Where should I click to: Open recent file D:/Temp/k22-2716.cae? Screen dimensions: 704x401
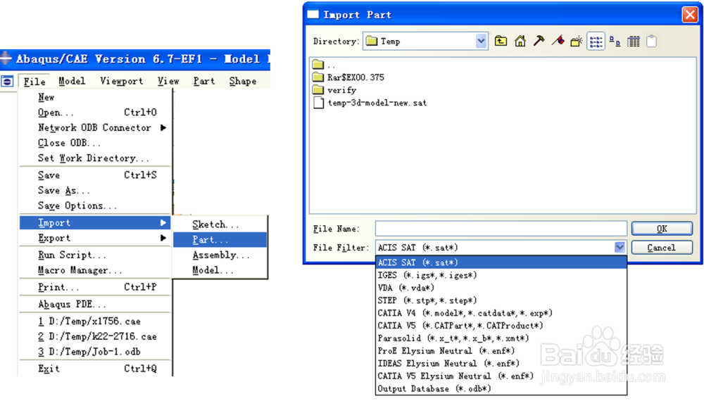pos(95,336)
